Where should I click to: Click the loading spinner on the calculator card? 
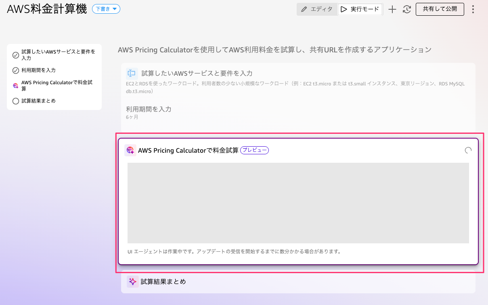[468, 150]
